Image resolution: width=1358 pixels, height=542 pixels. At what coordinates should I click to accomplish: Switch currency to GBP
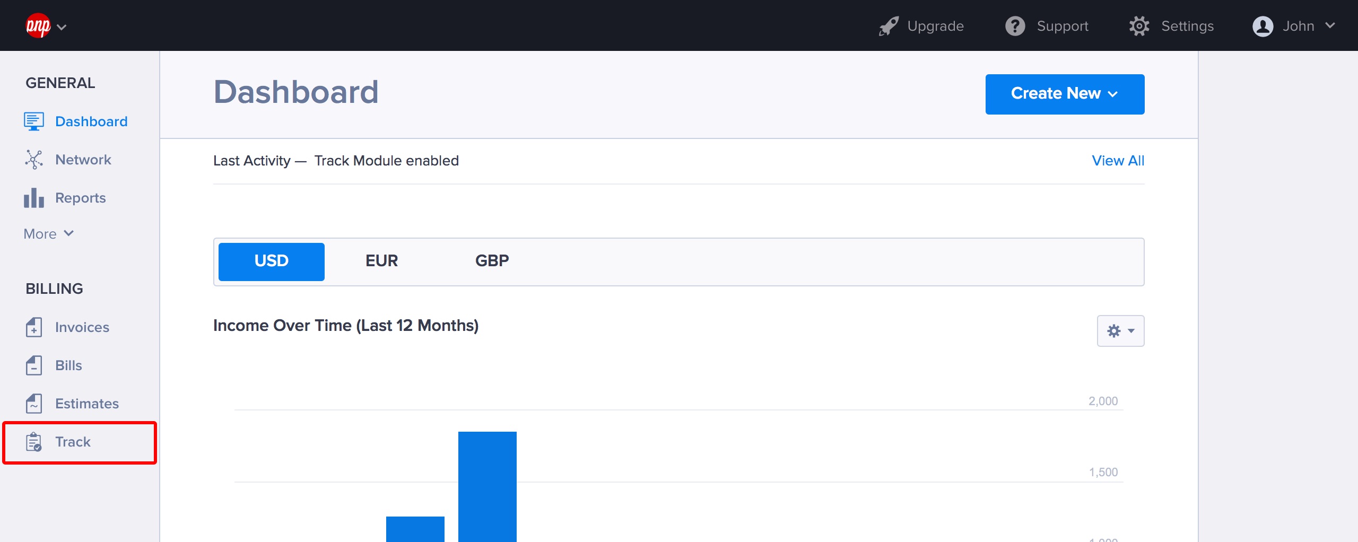[492, 261]
